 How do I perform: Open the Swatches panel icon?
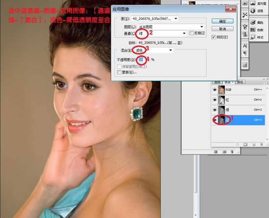click(x=253, y=30)
